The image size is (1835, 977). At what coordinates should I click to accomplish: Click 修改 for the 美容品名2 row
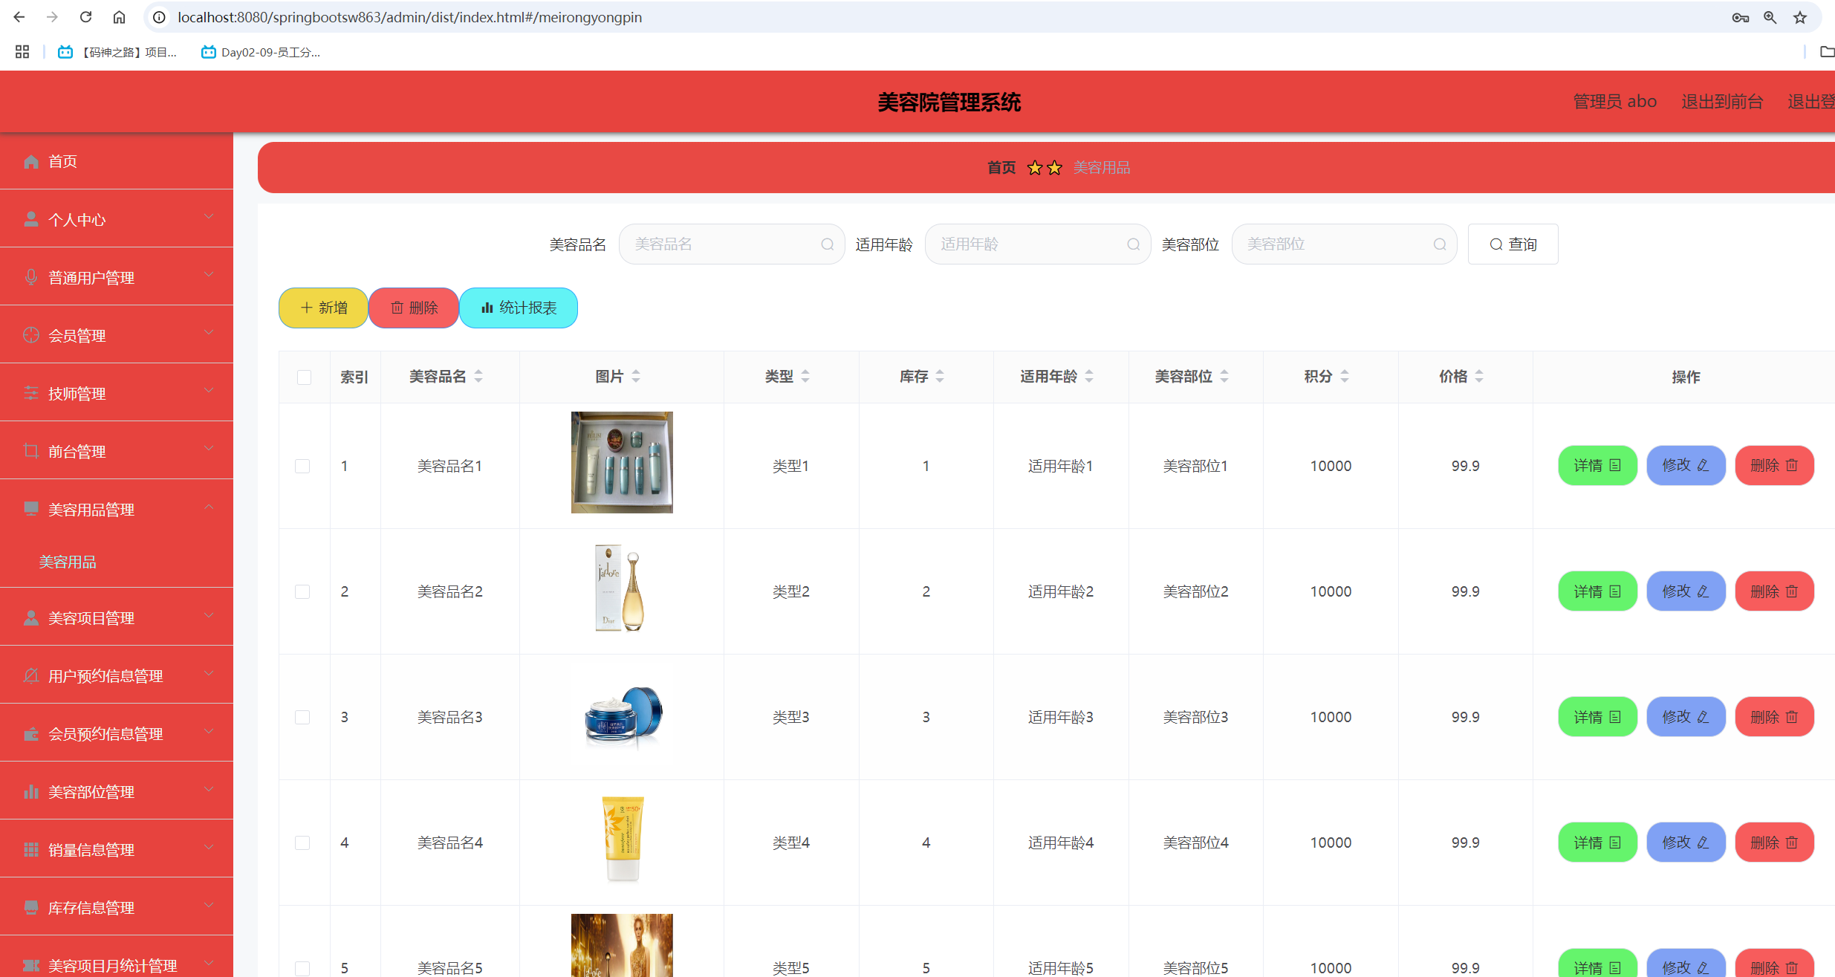click(1685, 591)
